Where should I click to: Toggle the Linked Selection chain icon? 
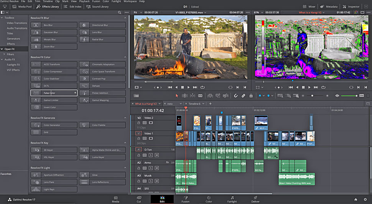coord(244,96)
